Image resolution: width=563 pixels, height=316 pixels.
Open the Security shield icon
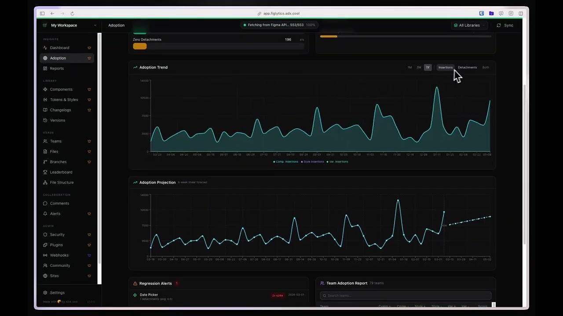click(45, 235)
